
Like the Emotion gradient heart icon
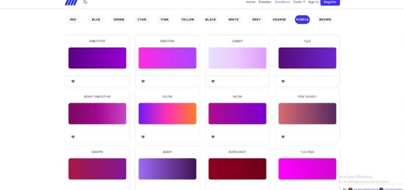(143, 81)
